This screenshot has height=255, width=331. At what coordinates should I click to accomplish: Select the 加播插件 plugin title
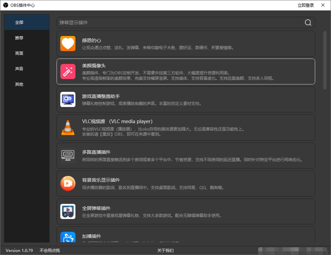coord(91,236)
